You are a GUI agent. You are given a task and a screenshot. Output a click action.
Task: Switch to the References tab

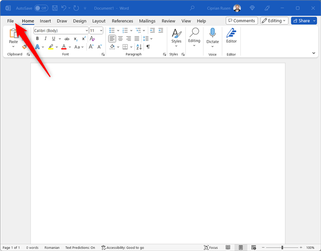(122, 21)
